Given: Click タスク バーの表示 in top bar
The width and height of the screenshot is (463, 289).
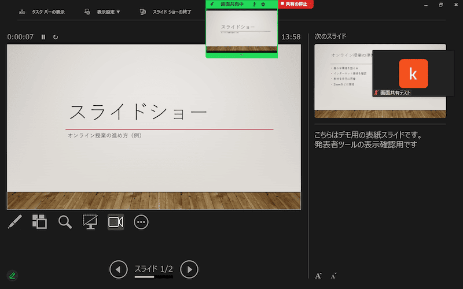Looking at the screenshot, I should pyautogui.click(x=42, y=12).
